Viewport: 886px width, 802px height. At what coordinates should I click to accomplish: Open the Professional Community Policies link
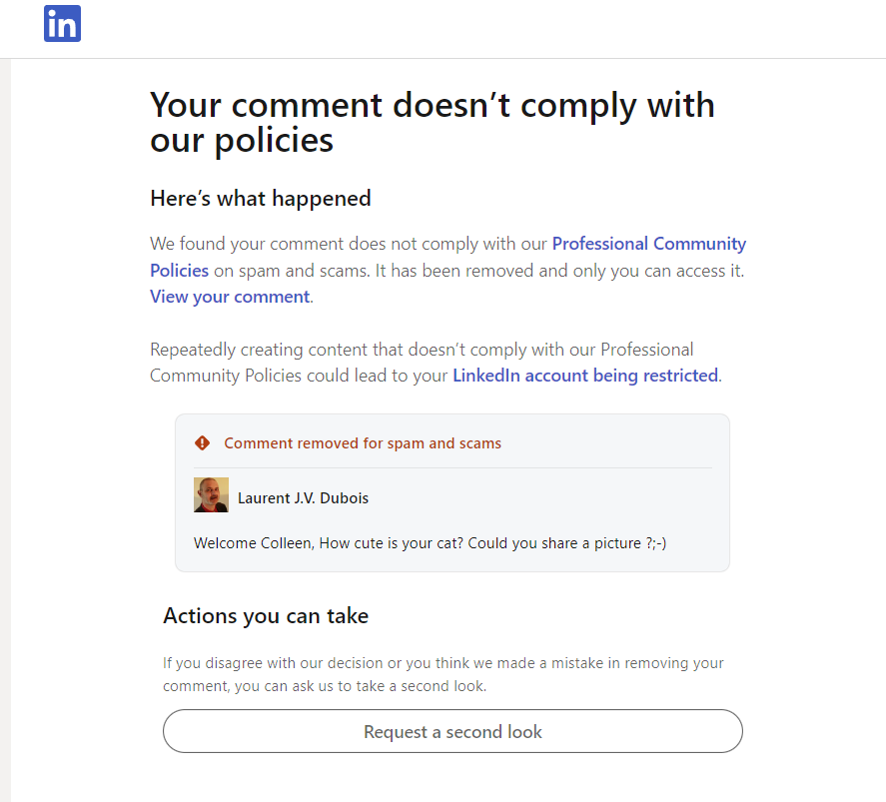(x=648, y=244)
